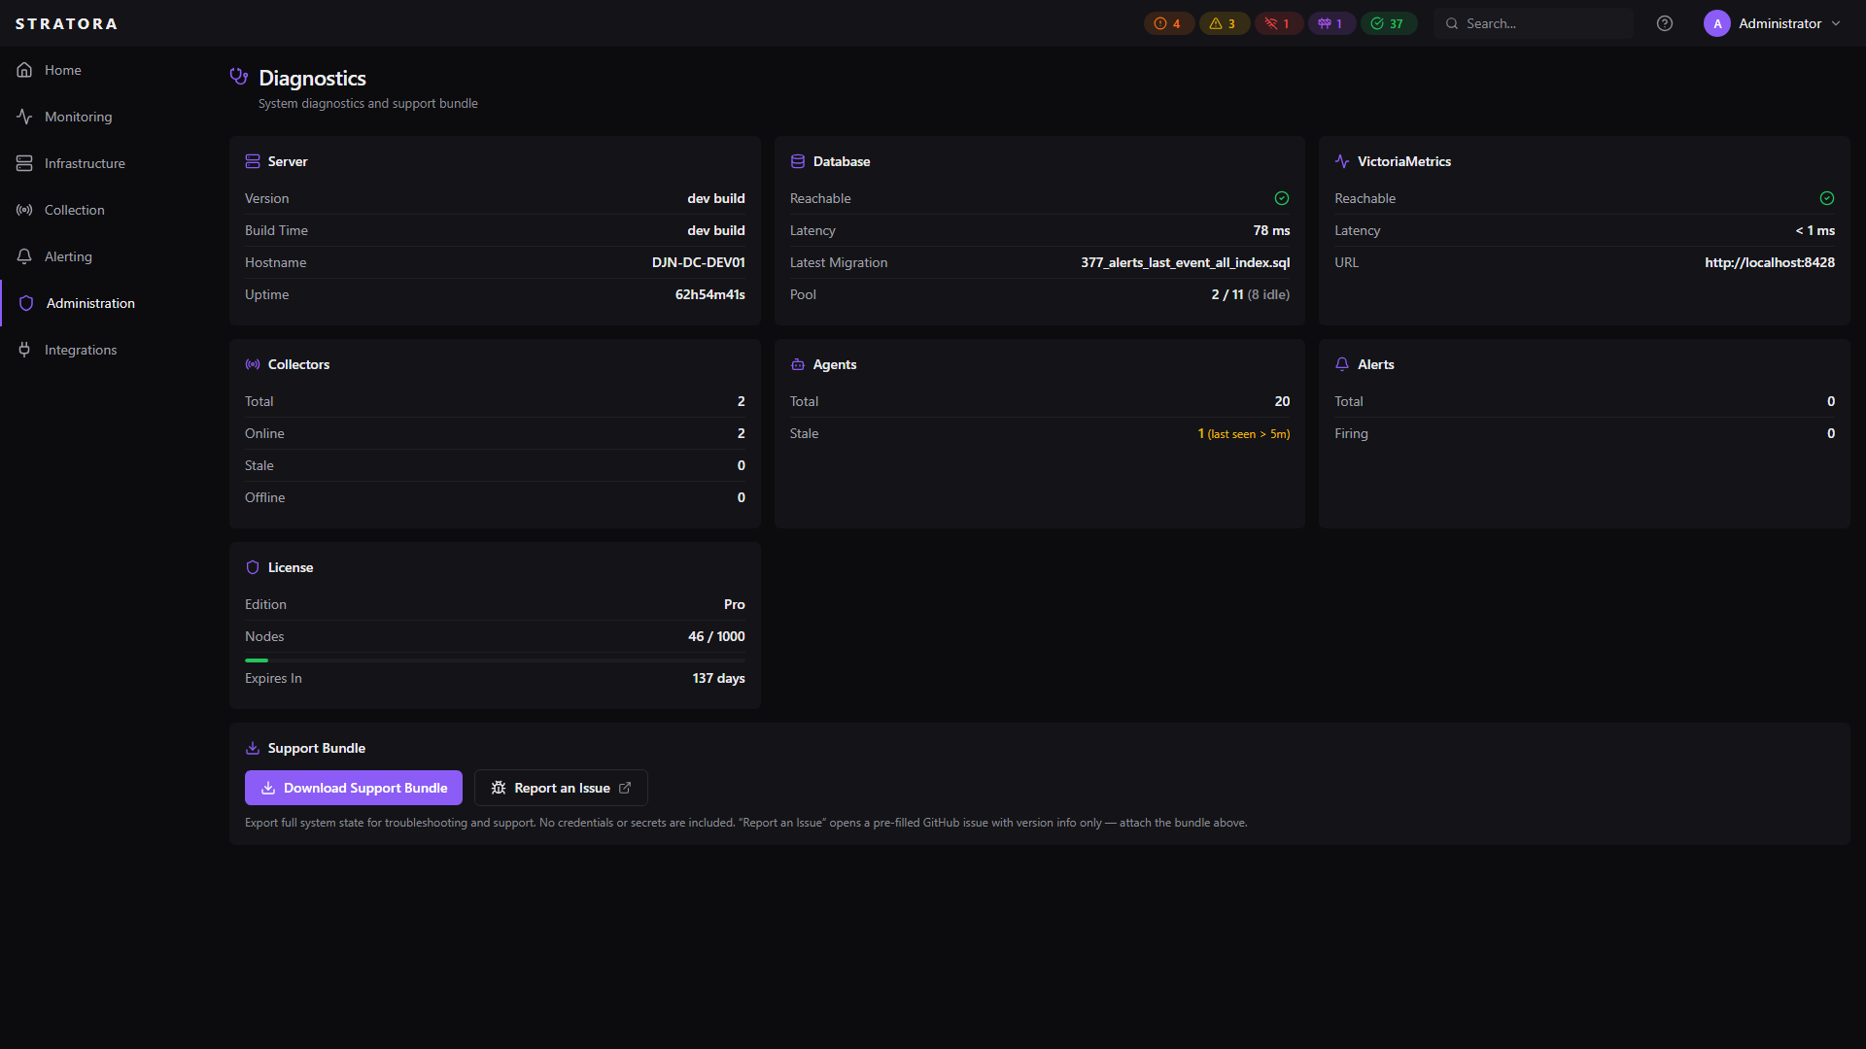Click the license Nodes usage progress bar
The width and height of the screenshot is (1866, 1049).
coord(495,660)
